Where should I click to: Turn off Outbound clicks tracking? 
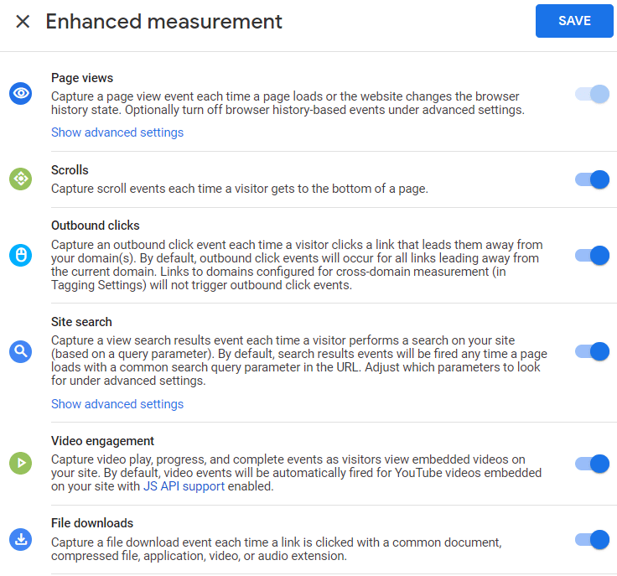tap(592, 256)
